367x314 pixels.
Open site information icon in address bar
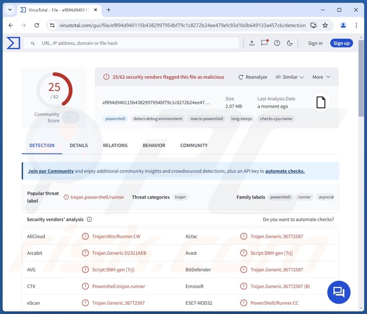point(52,25)
